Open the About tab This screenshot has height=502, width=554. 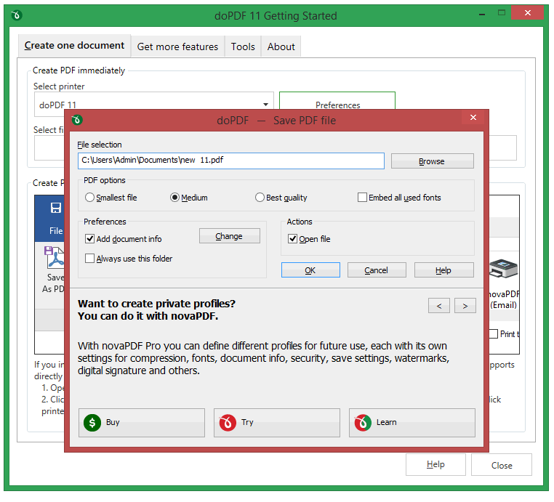click(x=281, y=46)
